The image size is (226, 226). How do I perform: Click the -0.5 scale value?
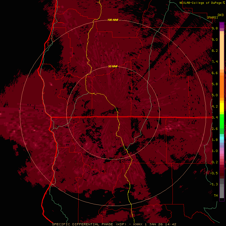point(214,173)
